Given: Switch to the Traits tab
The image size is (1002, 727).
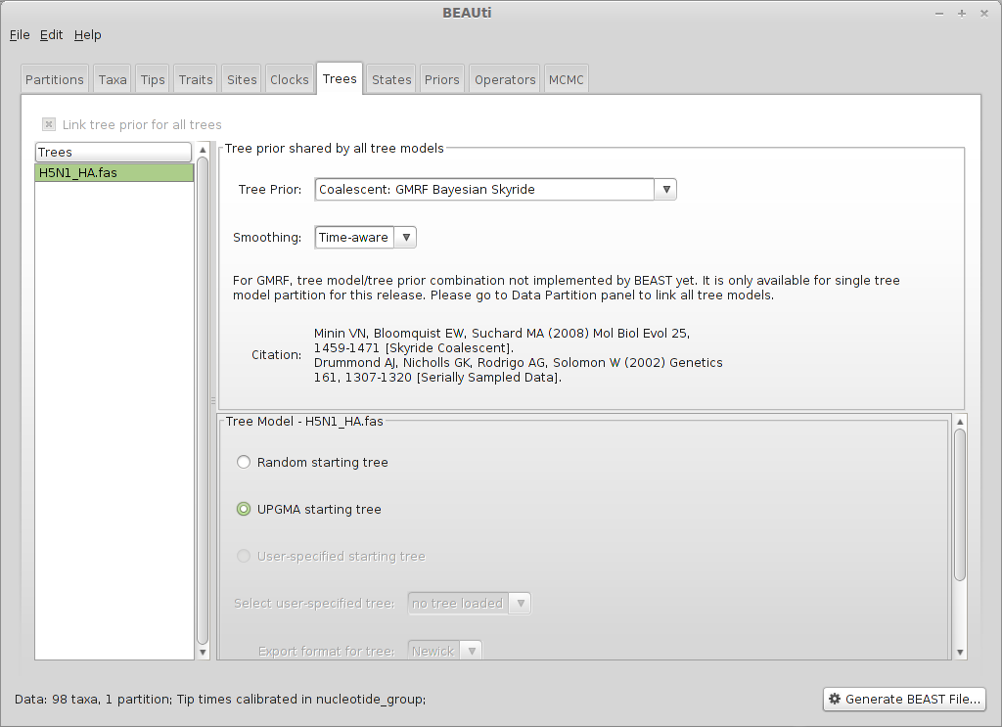Looking at the screenshot, I should click(x=196, y=80).
